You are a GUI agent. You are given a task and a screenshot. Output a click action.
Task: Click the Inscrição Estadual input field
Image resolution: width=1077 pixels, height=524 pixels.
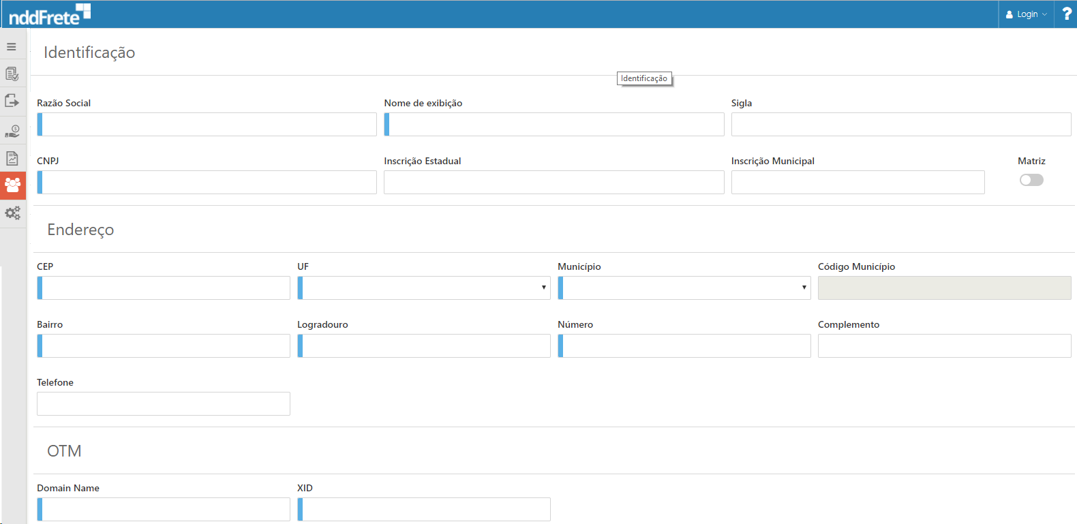click(553, 183)
